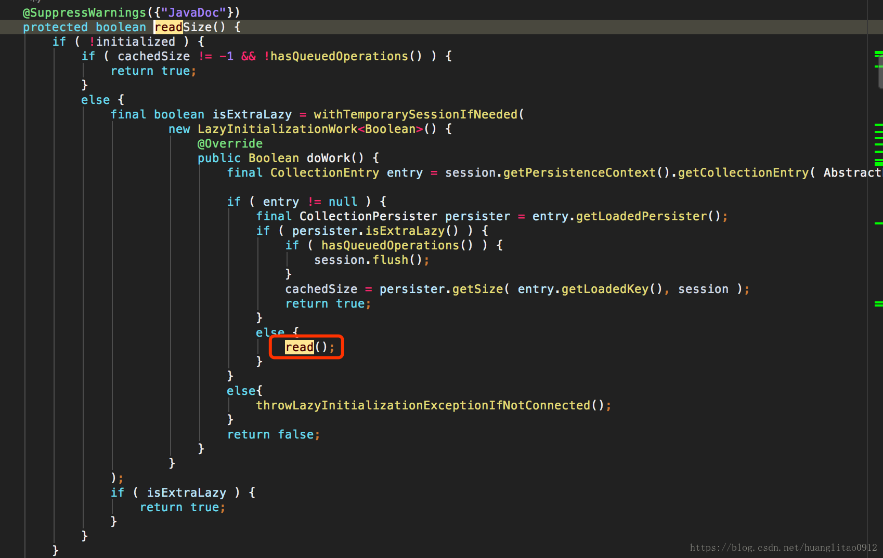Click entry.getLoadedPersister() call
883x558 pixels.
click(626, 216)
